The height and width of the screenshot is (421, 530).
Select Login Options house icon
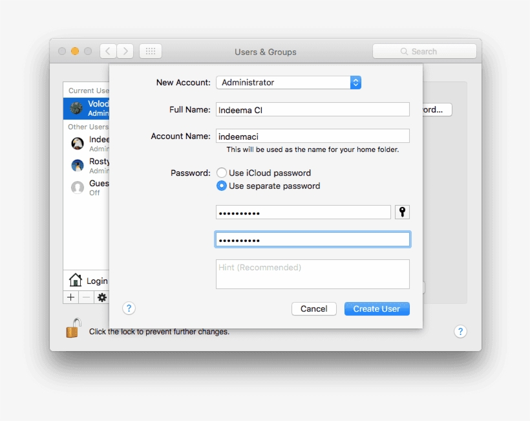[x=76, y=280]
